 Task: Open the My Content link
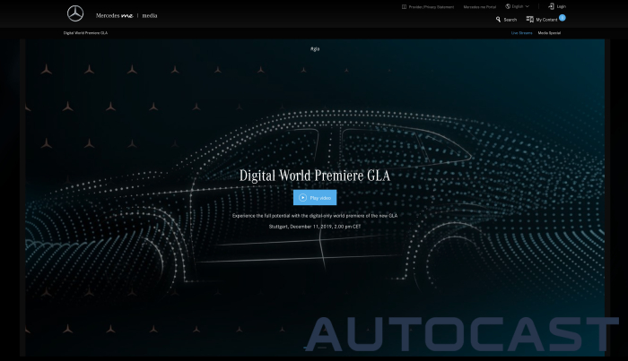[546, 20]
